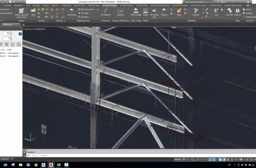
Task: Open the Cylinder dropdown arrow
Action: (196, 17)
